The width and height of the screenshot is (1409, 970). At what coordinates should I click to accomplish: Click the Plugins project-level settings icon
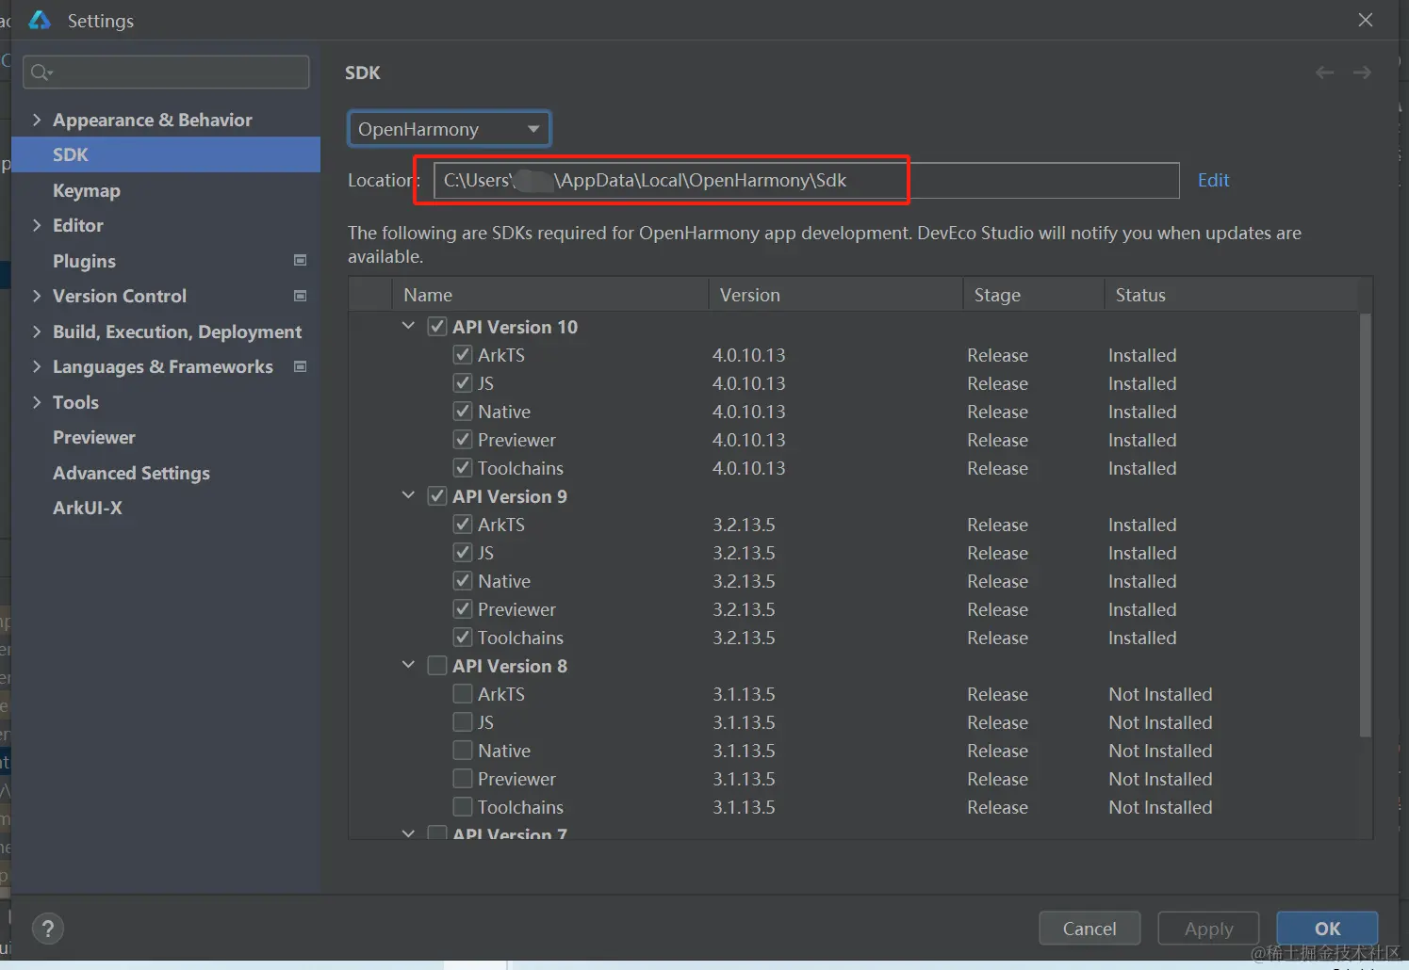[301, 261]
